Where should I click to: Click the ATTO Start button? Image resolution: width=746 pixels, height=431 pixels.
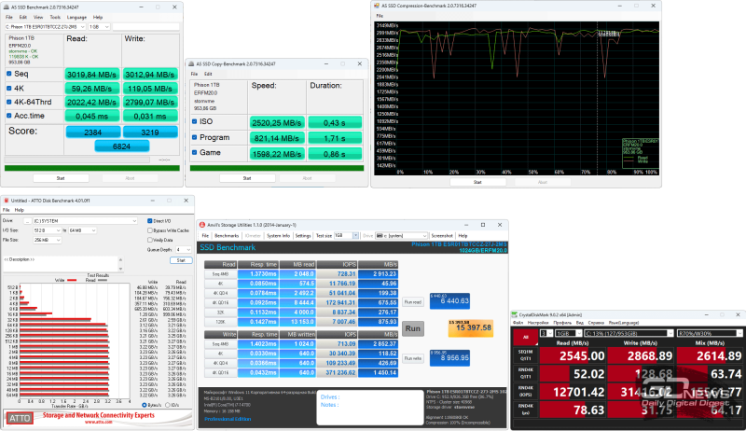(181, 260)
